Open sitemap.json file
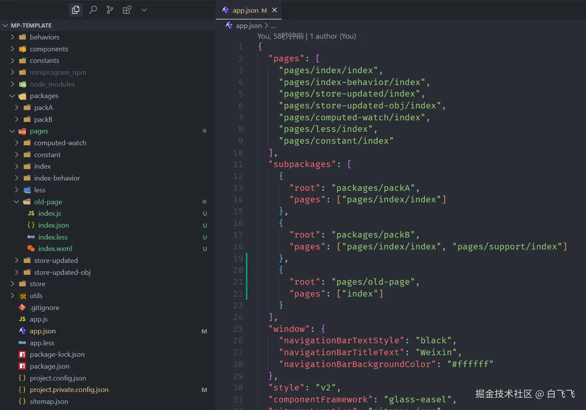 coord(49,402)
